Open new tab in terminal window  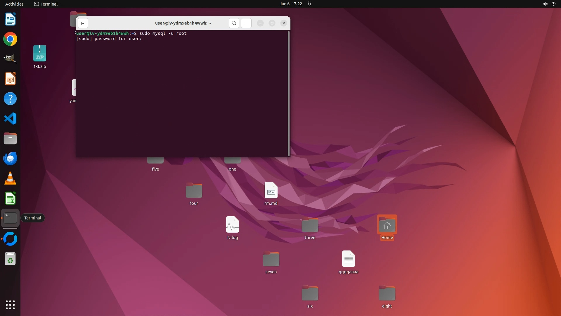click(83, 23)
